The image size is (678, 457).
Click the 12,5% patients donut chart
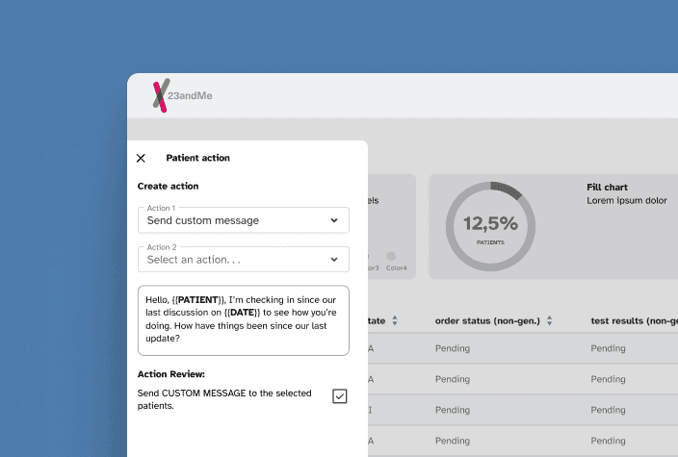click(490, 226)
